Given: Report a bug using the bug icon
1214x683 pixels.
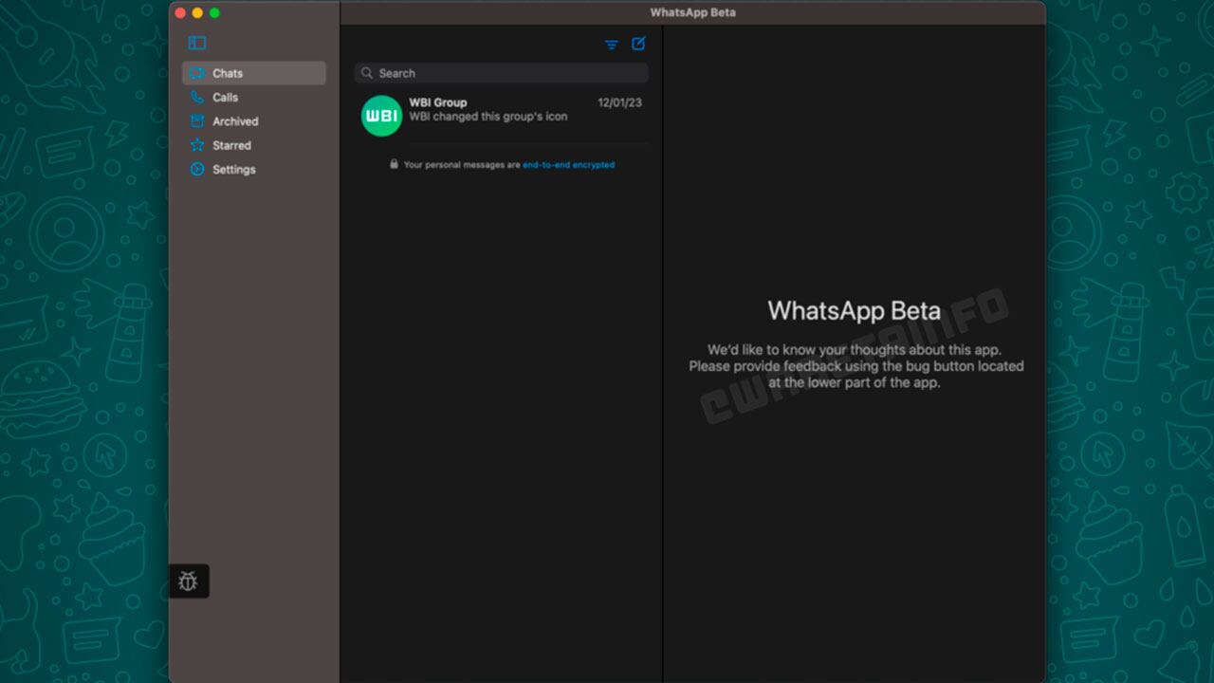Looking at the screenshot, I should tap(188, 581).
